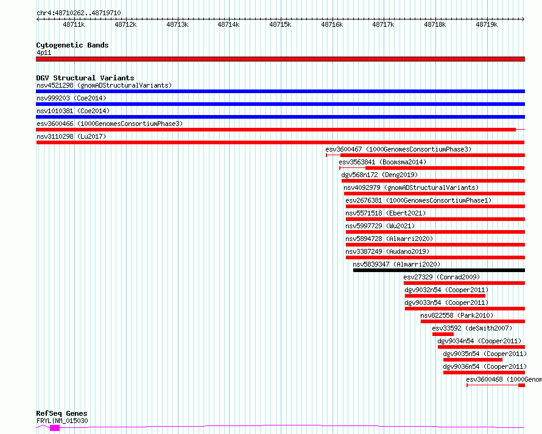Select dgv9034n54 (Cooper2011) label
The width and height of the screenshot is (542, 434).
(479, 341)
